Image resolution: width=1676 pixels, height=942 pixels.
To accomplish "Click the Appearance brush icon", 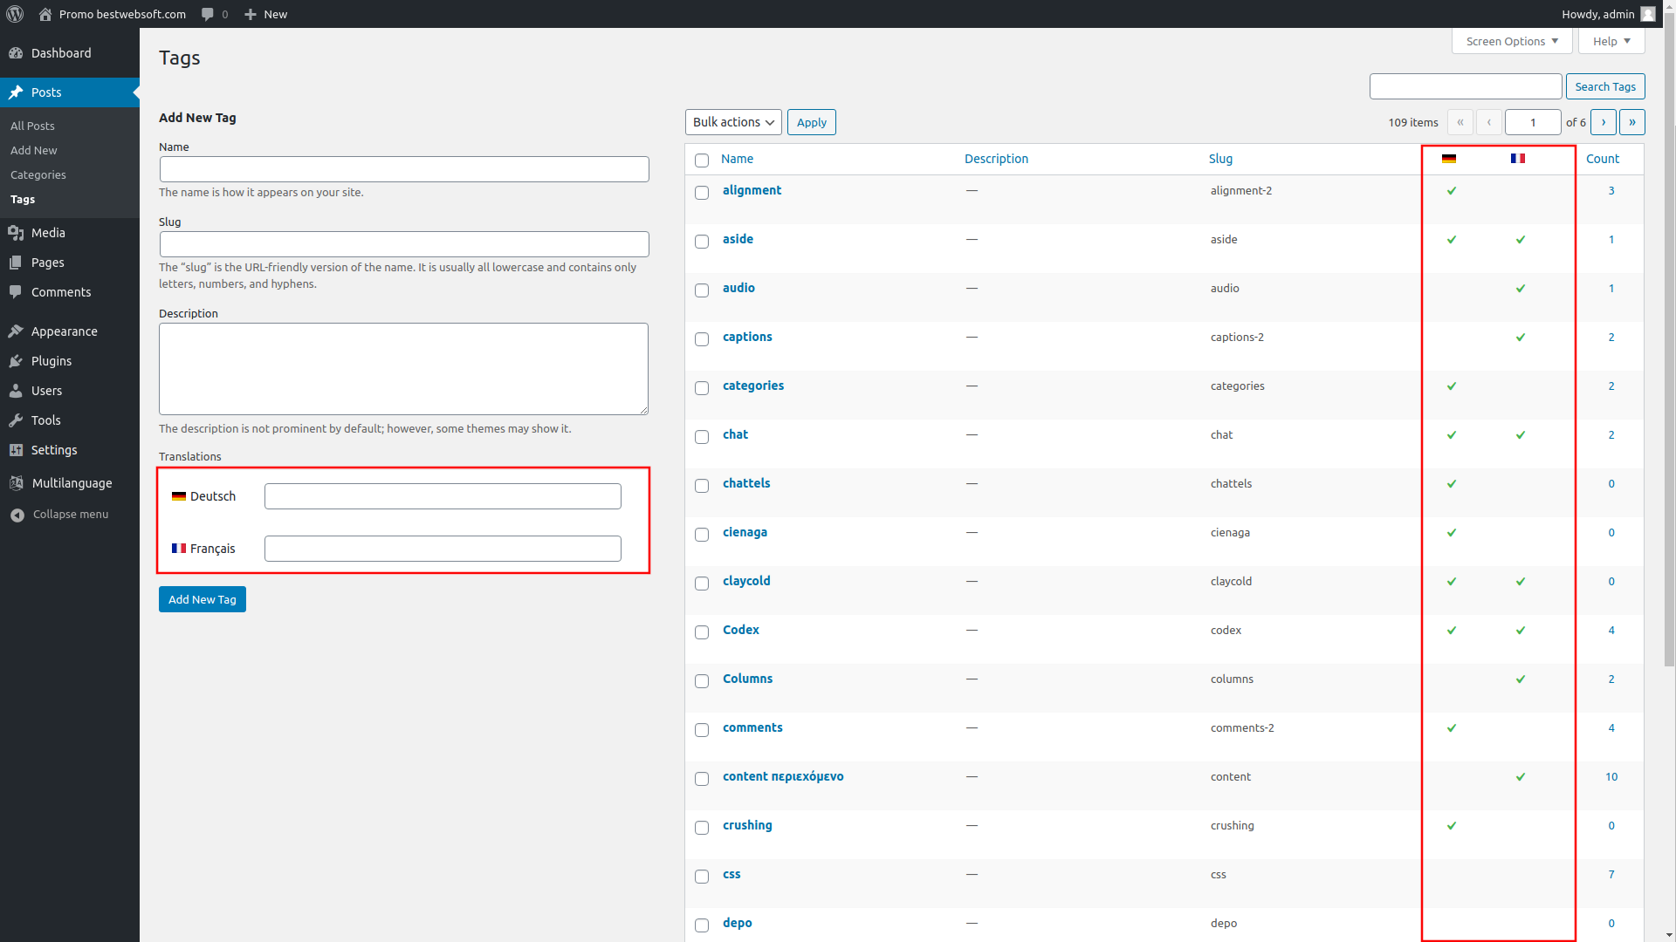I will coord(16,331).
